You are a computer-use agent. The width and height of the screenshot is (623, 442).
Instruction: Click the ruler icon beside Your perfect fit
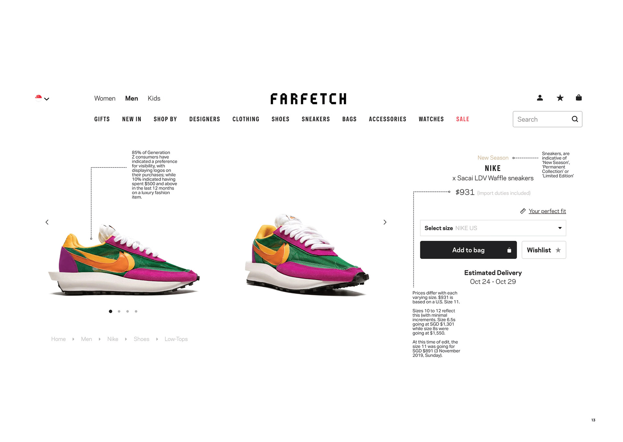coord(523,211)
